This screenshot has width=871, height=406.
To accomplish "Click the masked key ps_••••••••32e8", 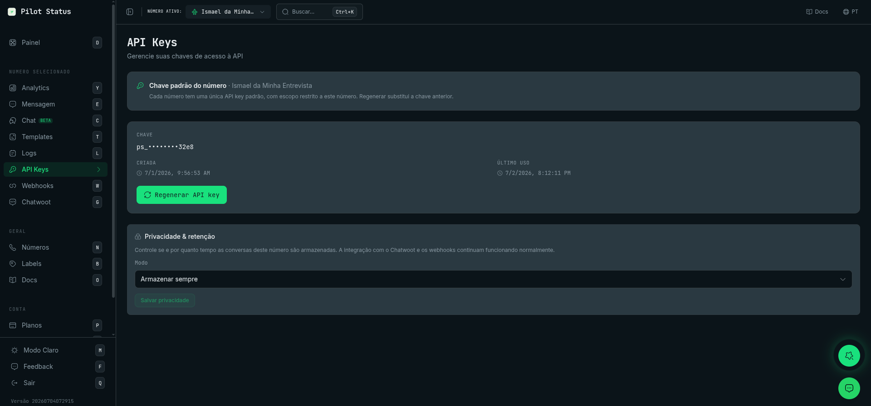I will click(165, 147).
